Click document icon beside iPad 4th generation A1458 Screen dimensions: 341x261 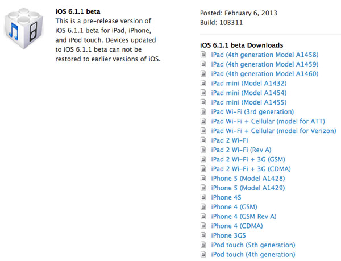click(204, 55)
